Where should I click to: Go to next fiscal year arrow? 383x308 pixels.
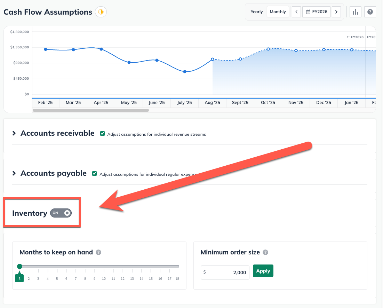pos(336,12)
